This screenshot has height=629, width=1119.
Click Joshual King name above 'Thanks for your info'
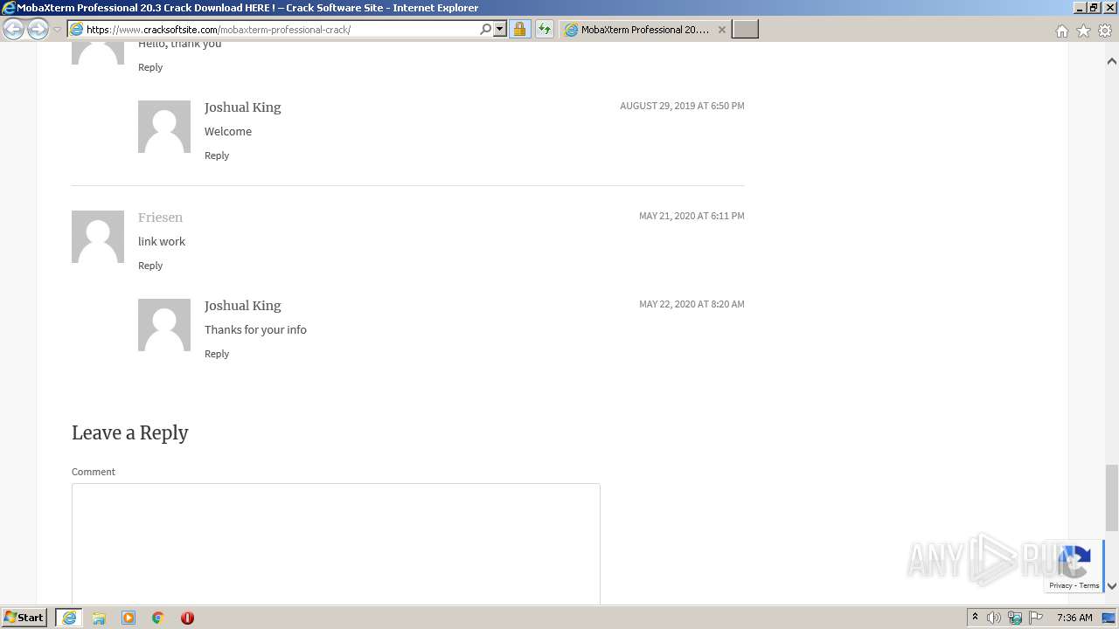pyautogui.click(x=243, y=306)
